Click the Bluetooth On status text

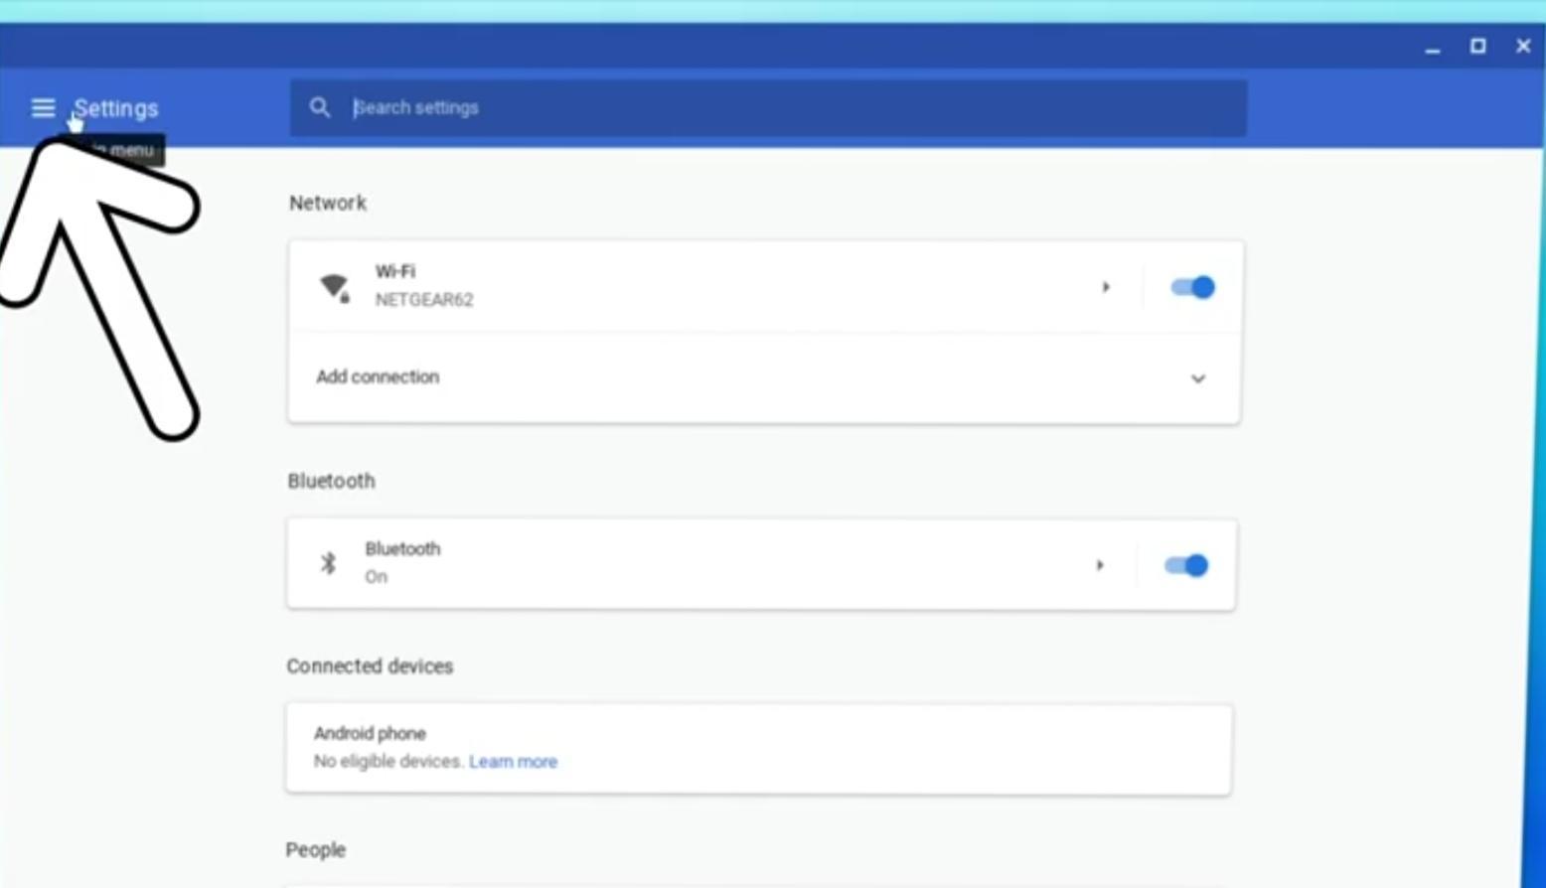point(376,576)
